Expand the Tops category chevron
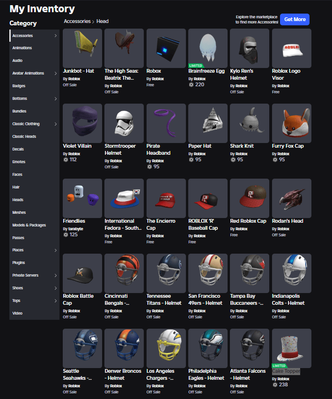The image size is (332, 399). pos(55,301)
